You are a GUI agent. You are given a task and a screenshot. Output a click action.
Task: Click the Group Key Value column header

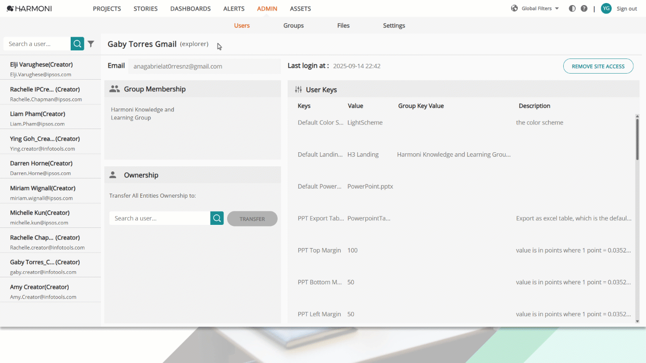(421, 106)
